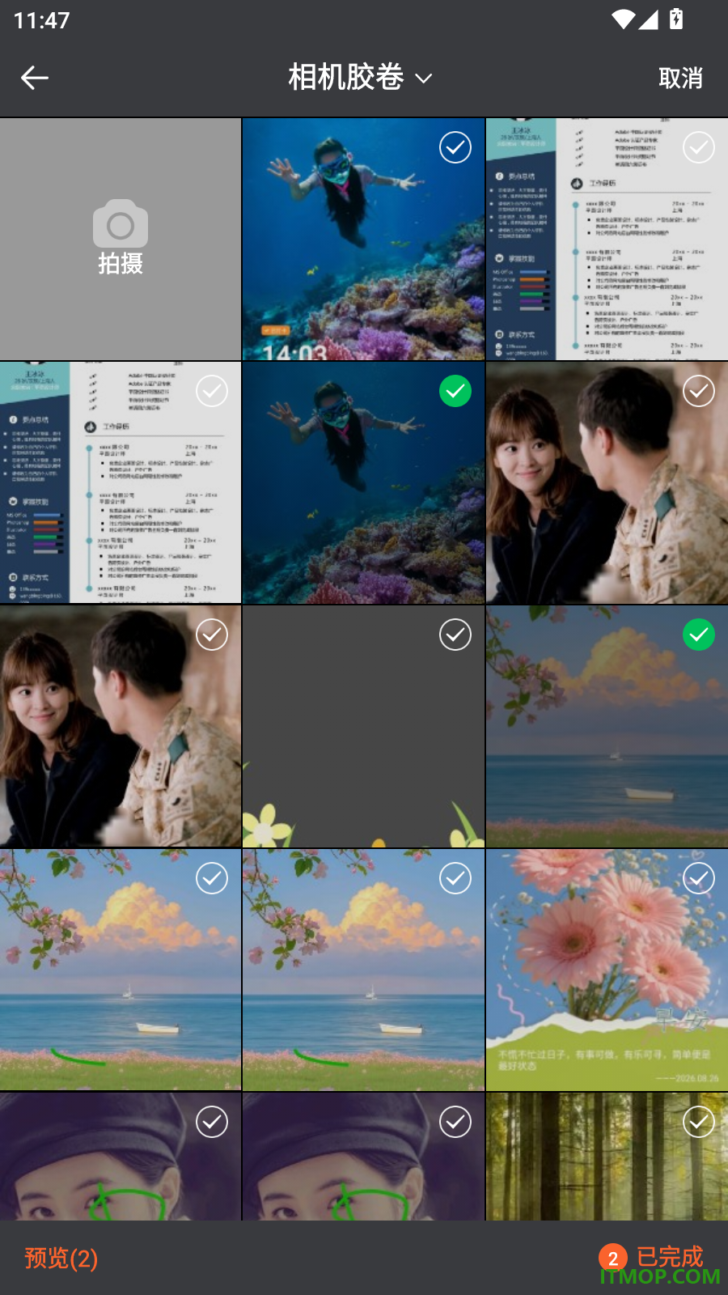Tap the 11:47 clock in the status bar
The width and height of the screenshot is (728, 1295).
42,19
